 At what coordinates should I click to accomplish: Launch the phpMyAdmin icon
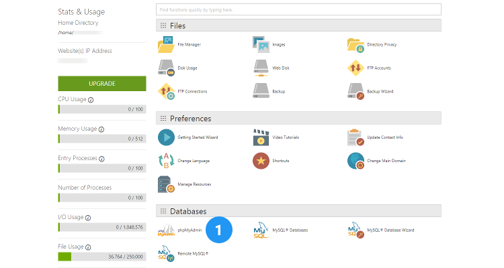(166, 230)
